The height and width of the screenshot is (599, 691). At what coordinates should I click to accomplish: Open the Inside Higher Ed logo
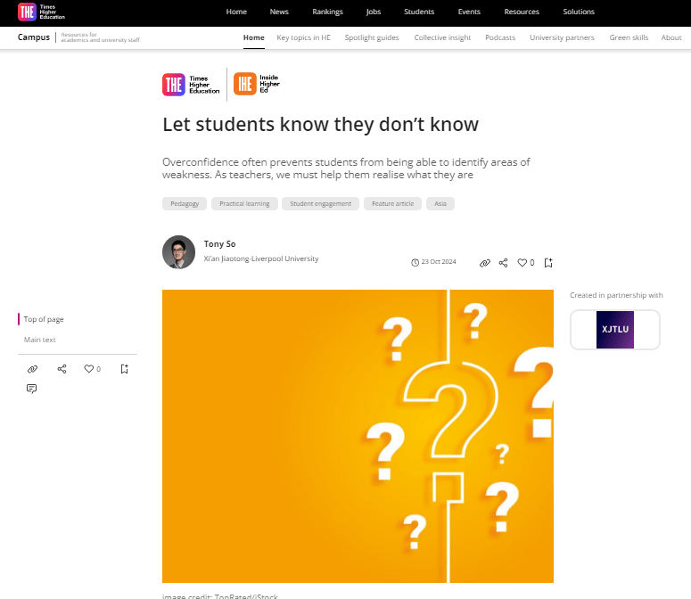pyautogui.click(x=256, y=84)
